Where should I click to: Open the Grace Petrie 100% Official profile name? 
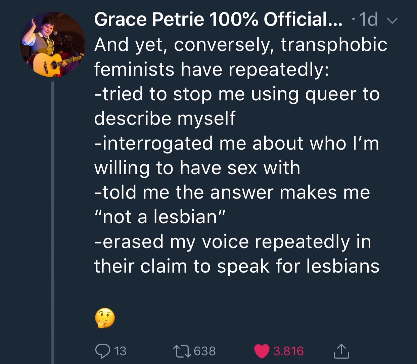click(218, 19)
